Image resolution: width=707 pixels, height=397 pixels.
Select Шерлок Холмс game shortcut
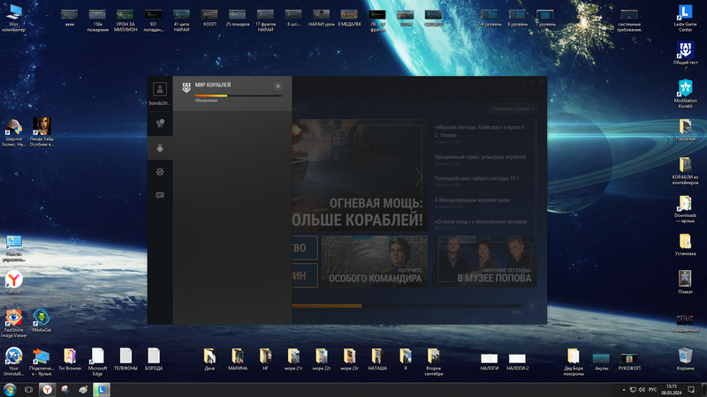click(x=14, y=133)
